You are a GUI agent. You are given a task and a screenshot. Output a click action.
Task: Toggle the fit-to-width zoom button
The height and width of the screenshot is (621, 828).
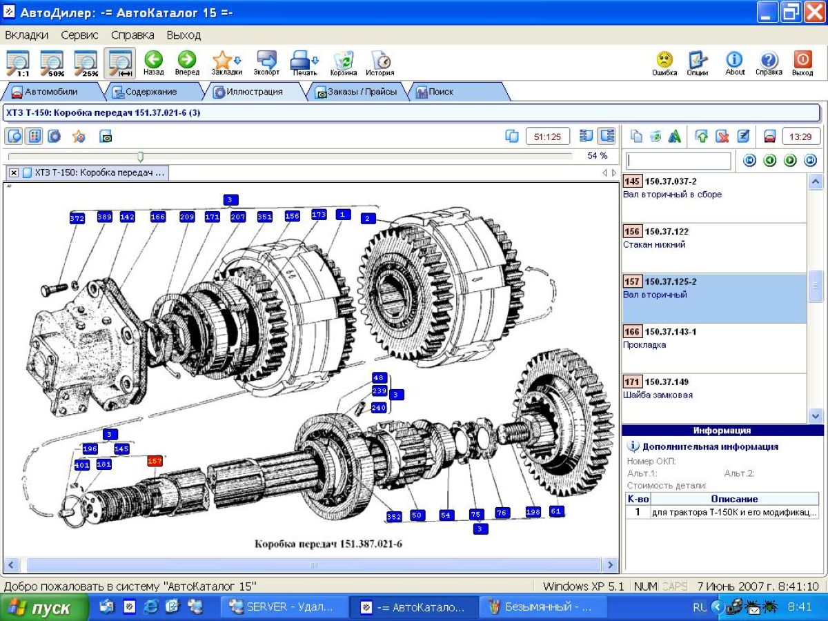(120, 63)
